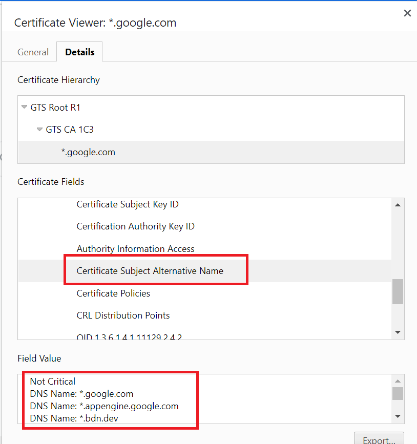Select GTS Root R1 in hierarchy
The height and width of the screenshot is (444, 417).
[x=55, y=108]
